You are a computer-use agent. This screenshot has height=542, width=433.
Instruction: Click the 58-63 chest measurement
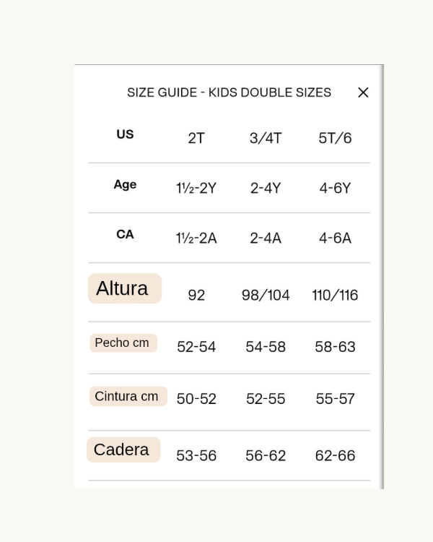(x=335, y=347)
